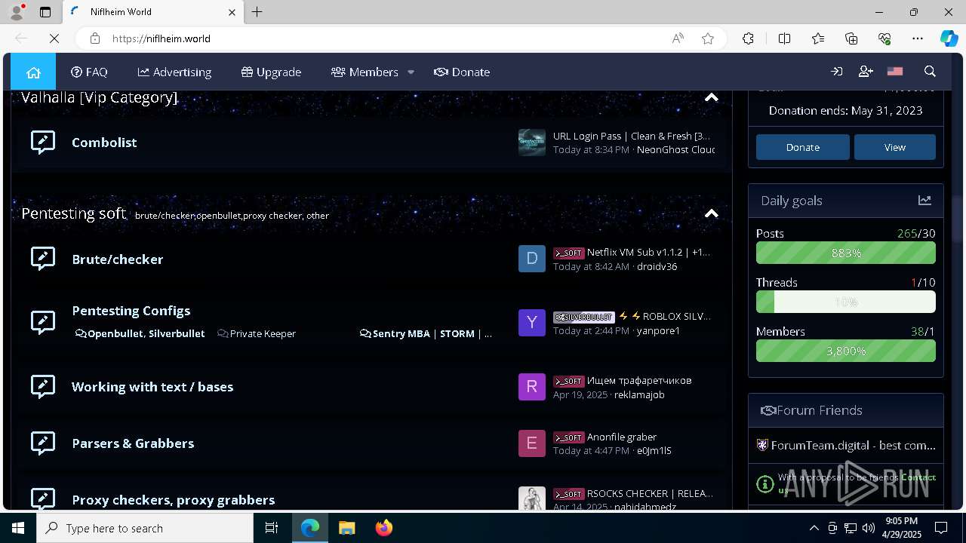Click the Combolist forum icon
This screenshot has height=543, width=966.
pyautogui.click(x=43, y=142)
